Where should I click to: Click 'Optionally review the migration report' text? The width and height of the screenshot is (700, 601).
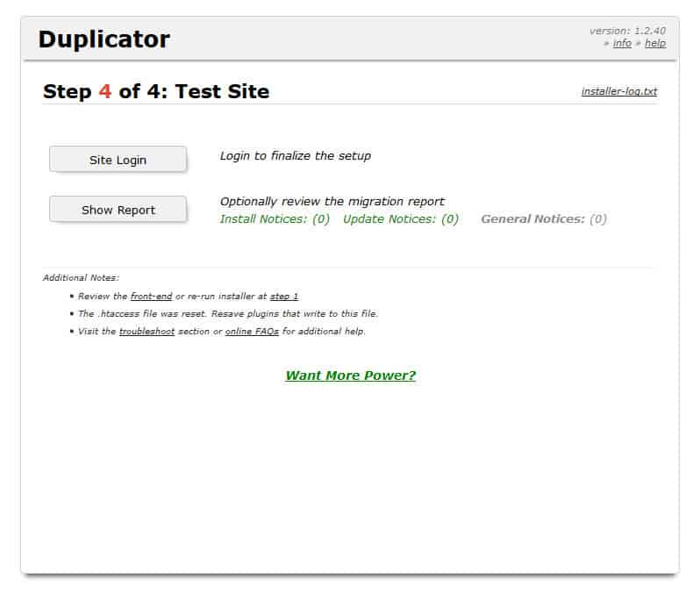pos(332,202)
